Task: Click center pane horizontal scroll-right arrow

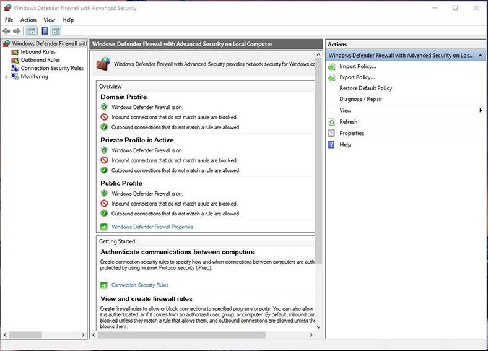Action: click(x=311, y=335)
